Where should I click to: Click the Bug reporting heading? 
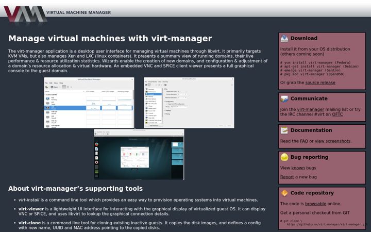click(309, 157)
